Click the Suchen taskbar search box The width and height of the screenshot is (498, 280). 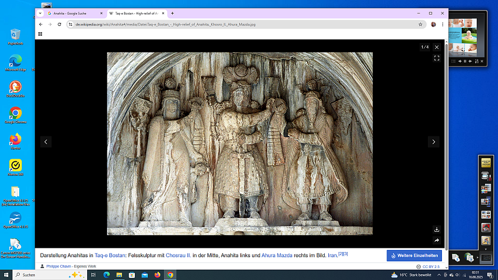point(50,275)
